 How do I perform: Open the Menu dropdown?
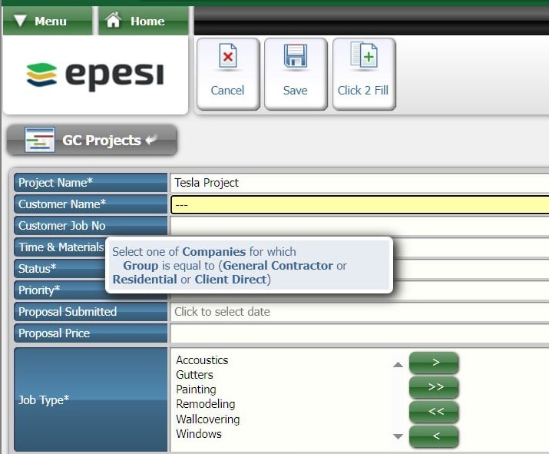pyautogui.click(x=41, y=21)
